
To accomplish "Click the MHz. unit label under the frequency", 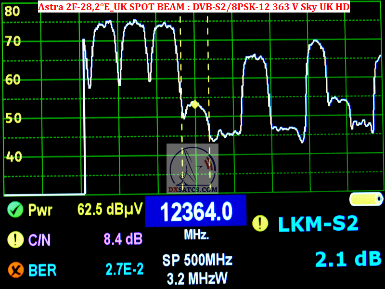I will 196,235.
